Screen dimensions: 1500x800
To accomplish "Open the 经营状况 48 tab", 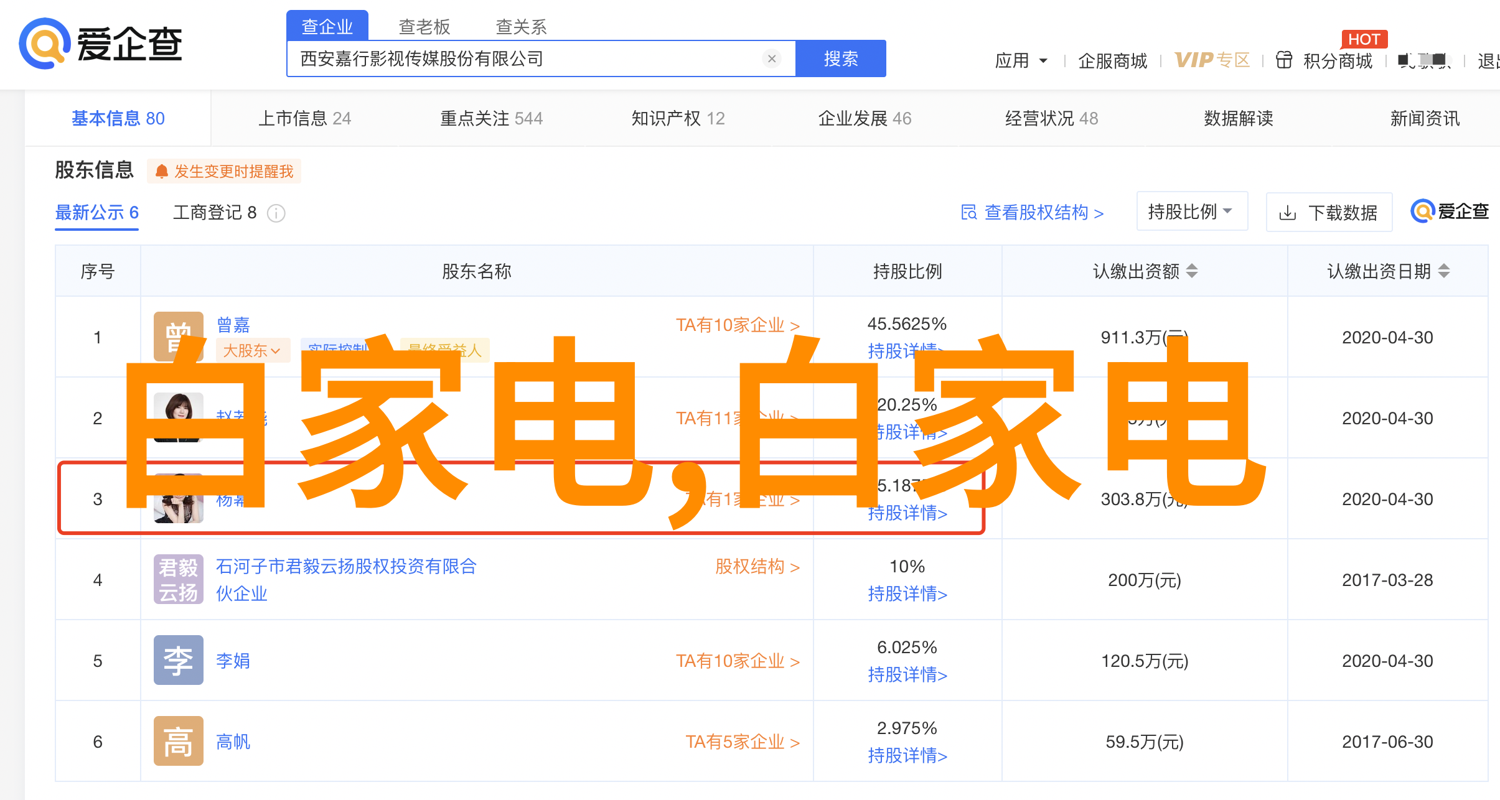I will pos(1052,118).
